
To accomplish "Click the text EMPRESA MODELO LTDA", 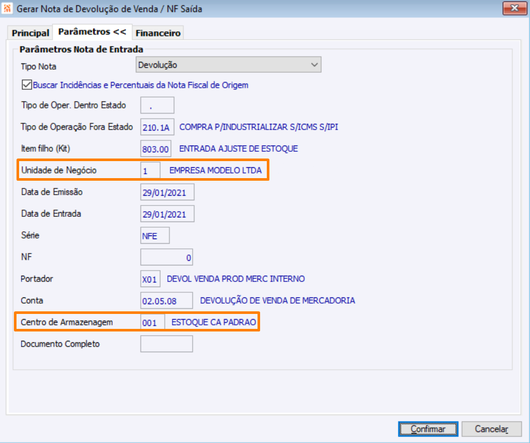I will click(215, 170).
